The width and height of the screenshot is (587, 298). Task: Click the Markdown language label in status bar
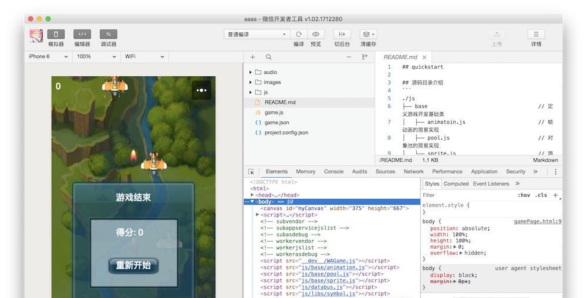point(545,160)
